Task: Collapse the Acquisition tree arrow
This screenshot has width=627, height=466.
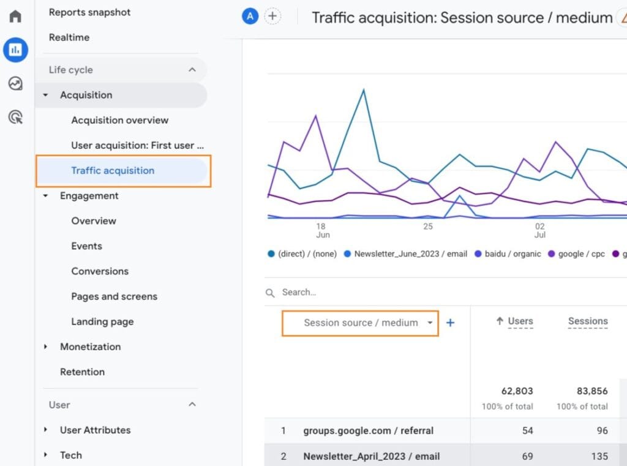Action: tap(45, 95)
